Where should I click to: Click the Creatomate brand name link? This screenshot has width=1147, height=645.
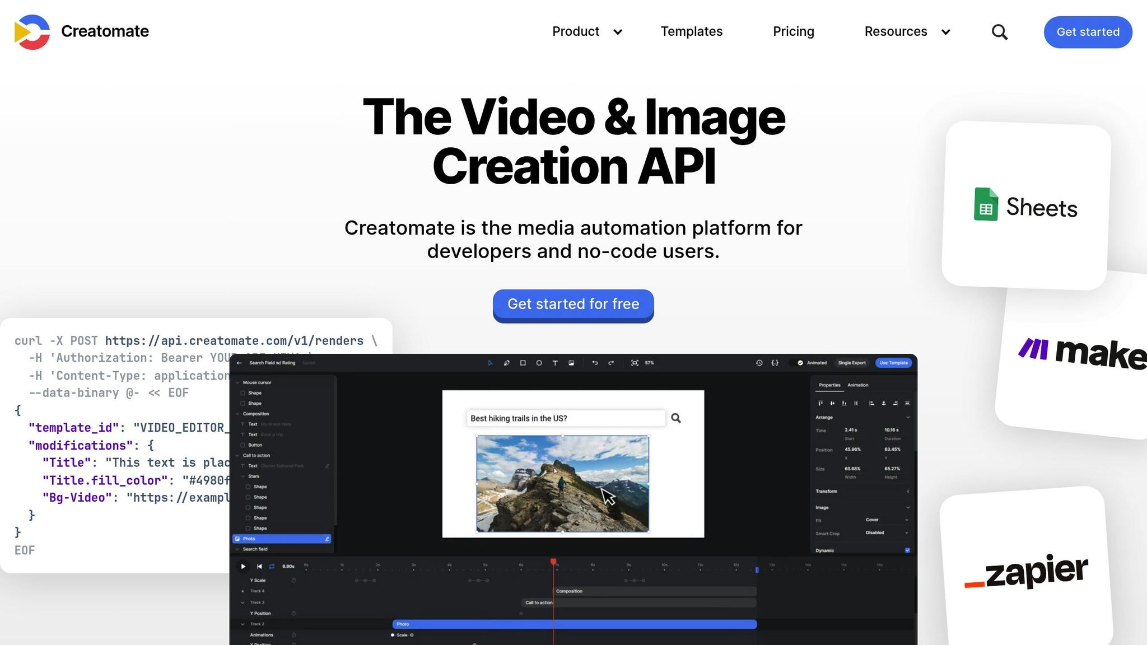105,31
